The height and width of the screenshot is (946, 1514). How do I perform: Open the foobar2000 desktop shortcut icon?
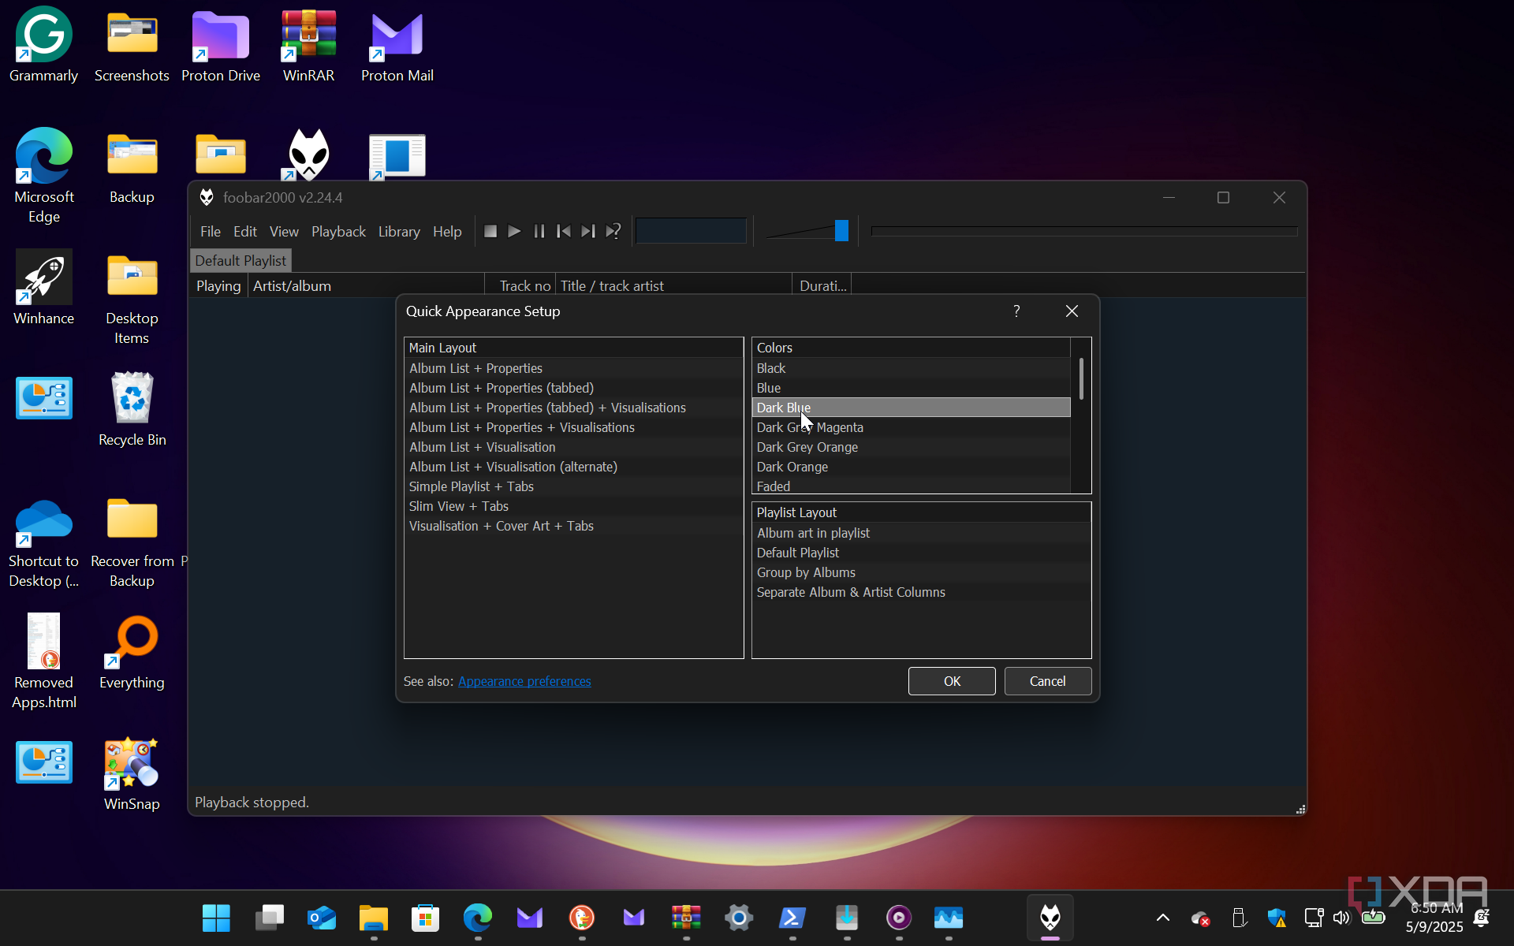click(308, 154)
